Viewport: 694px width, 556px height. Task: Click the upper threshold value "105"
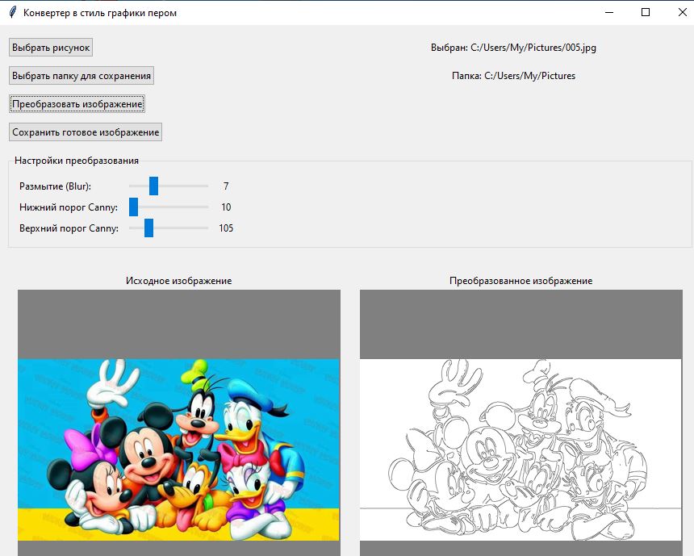click(x=226, y=228)
